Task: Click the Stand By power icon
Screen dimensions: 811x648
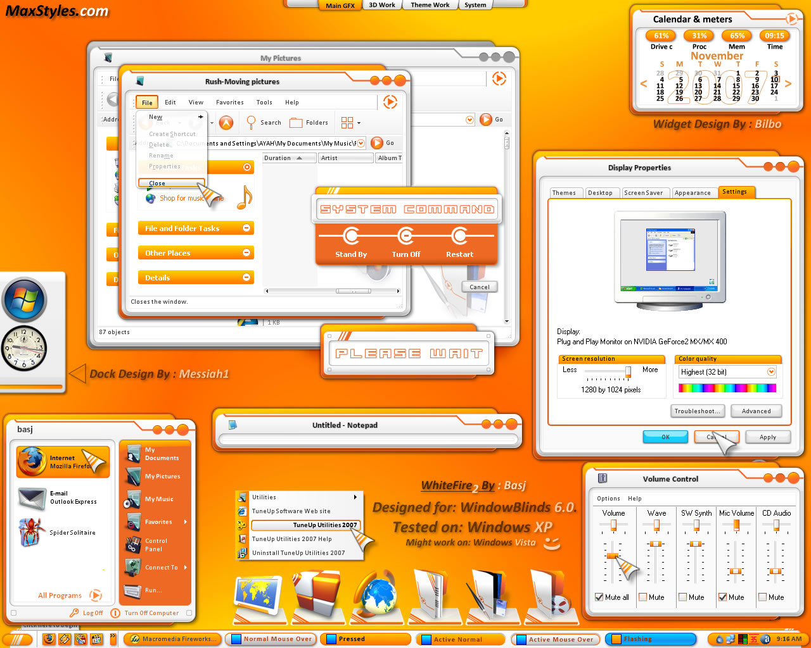Action: point(351,236)
